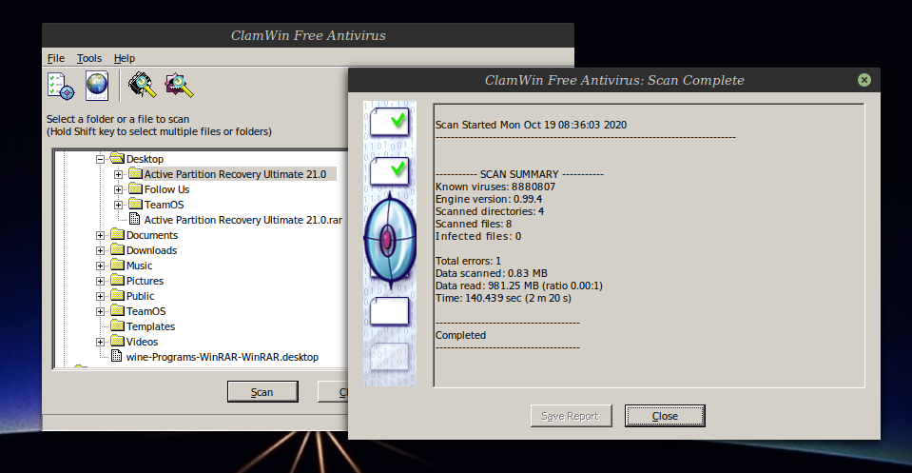Select the Downloads folder
This screenshot has width=912, height=473.
click(x=152, y=250)
